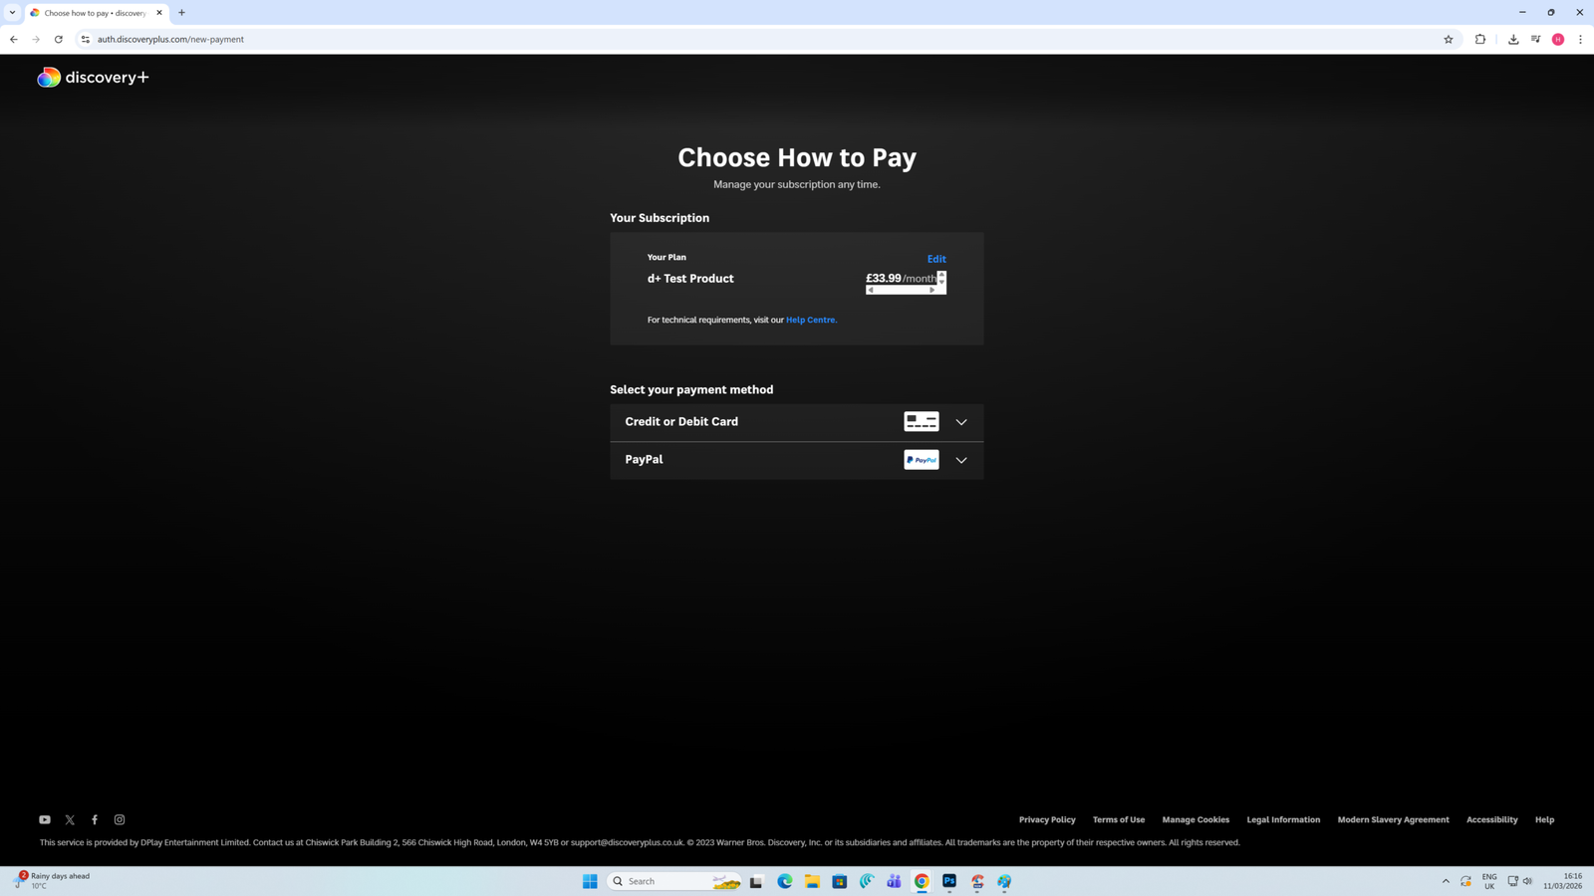Screen dimensions: 1594x896
Task: Open the YouTube social icon in footer
Action: (x=45, y=819)
